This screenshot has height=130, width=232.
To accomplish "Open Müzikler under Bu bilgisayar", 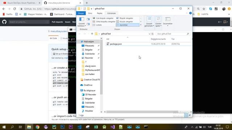I will 89,111.
